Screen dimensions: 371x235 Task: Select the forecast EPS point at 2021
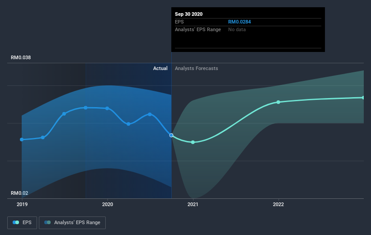193,142
